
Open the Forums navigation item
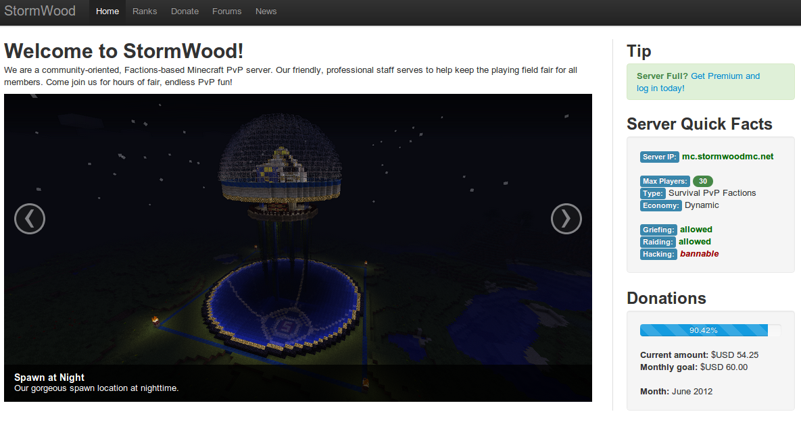click(226, 11)
